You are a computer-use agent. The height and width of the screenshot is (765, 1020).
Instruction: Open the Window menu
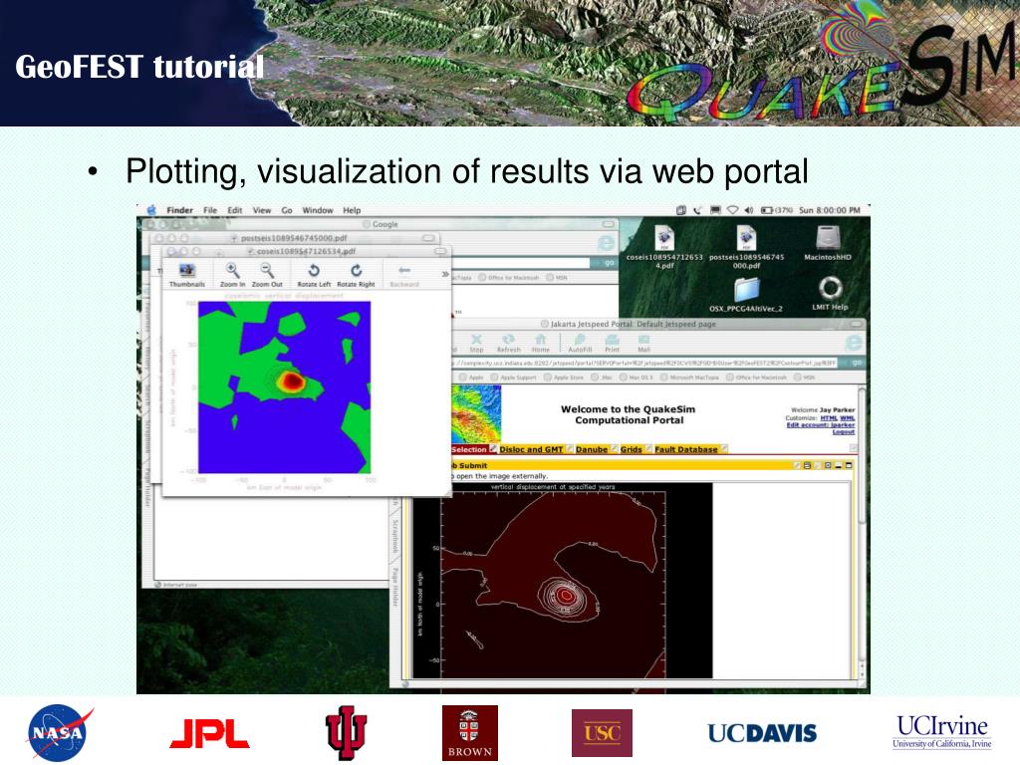[318, 210]
